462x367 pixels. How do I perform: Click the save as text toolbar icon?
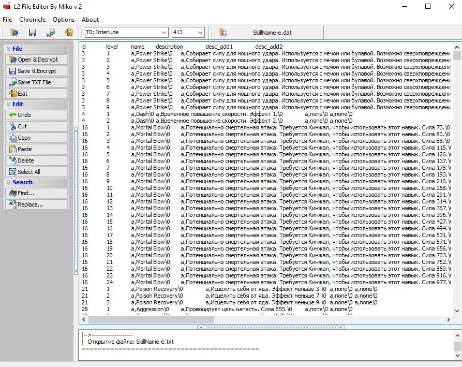50,33
